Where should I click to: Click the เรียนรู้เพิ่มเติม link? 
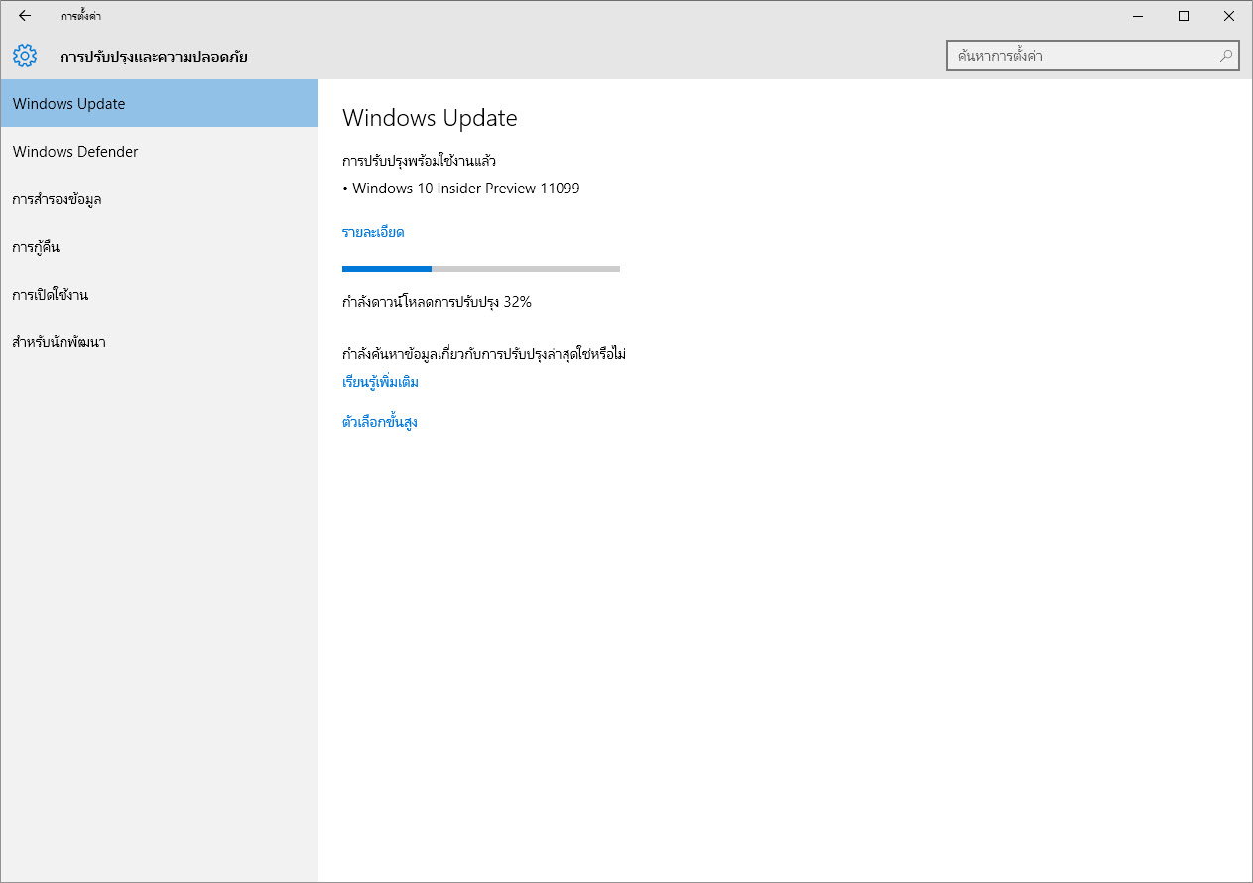point(380,382)
